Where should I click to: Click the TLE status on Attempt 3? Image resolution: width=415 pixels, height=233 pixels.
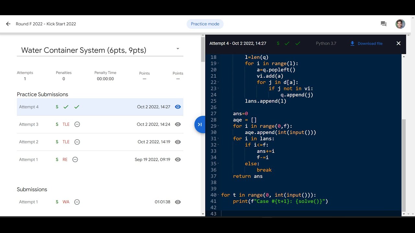66,124
